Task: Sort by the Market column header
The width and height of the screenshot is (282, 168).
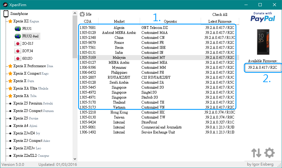Action: [x=119, y=21]
